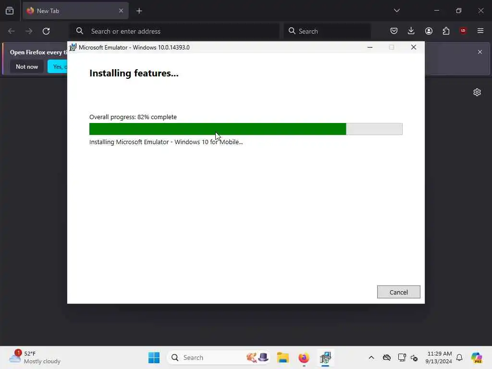Close the New Tab tab
The image size is (492, 369).
(x=121, y=11)
